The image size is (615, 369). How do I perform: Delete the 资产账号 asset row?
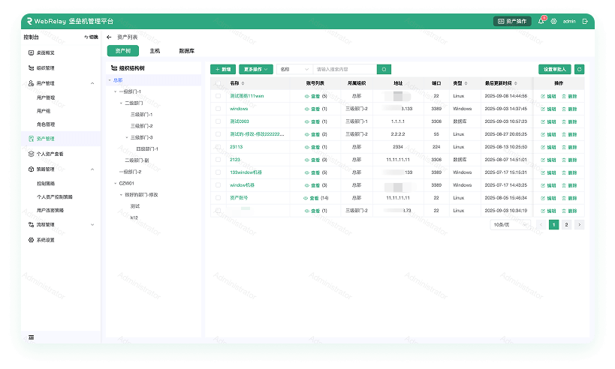click(569, 198)
